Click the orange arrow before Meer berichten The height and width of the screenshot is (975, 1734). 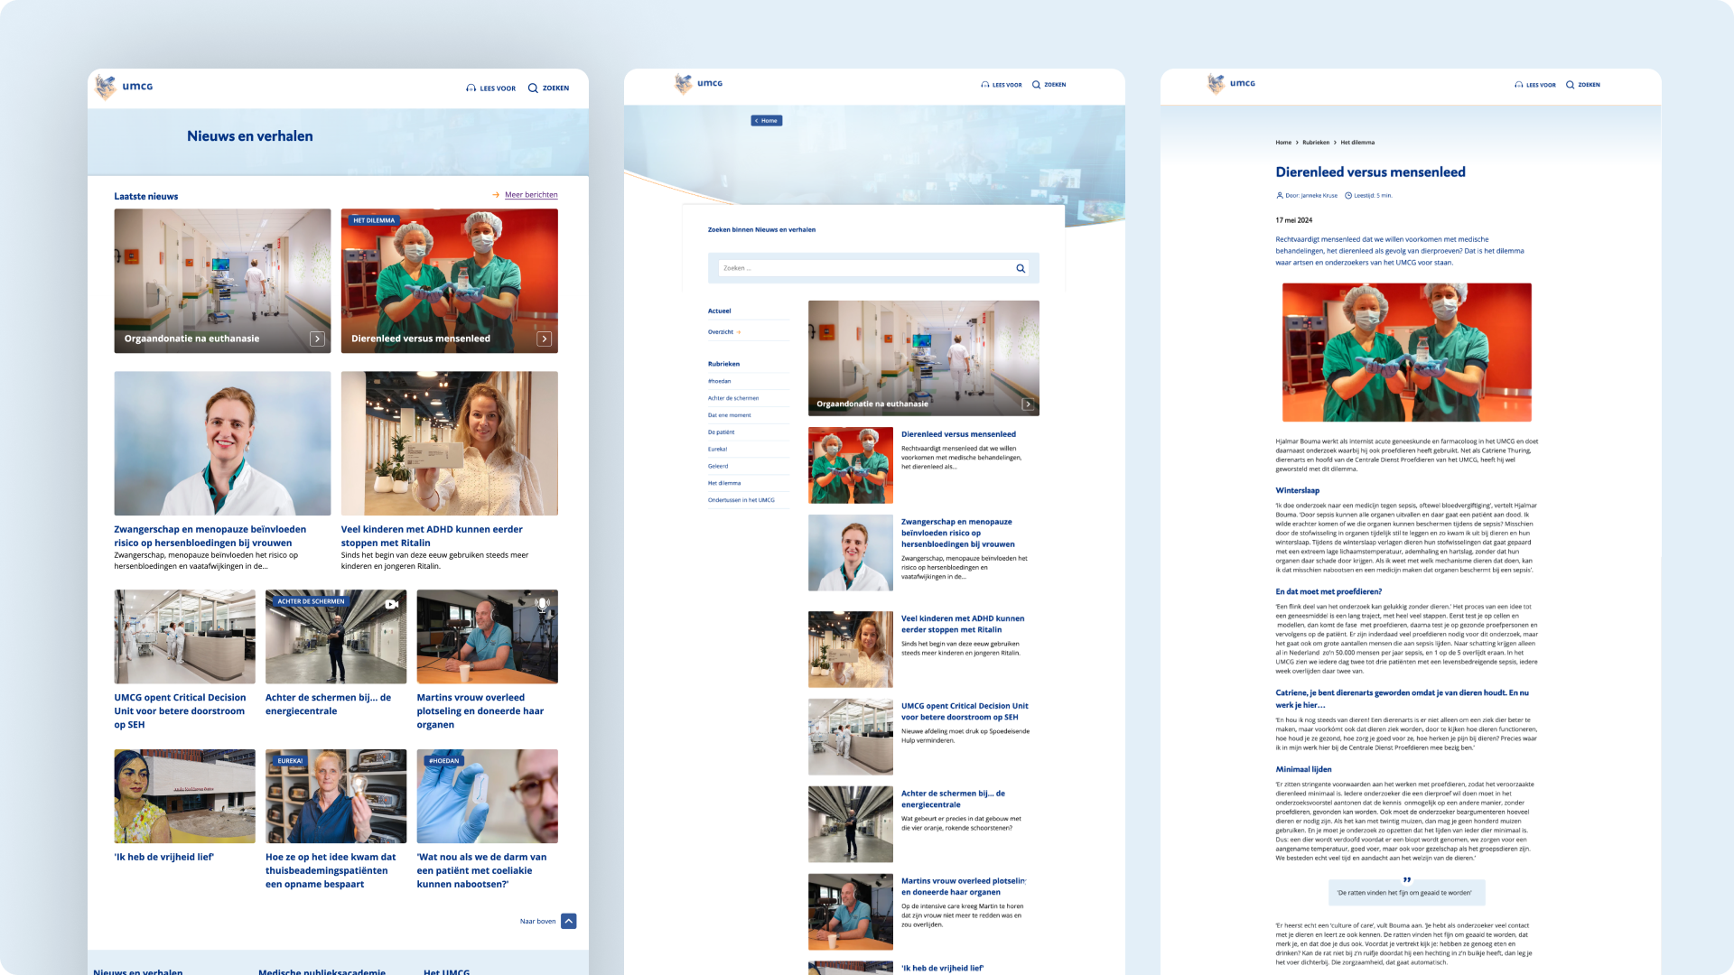(496, 195)
